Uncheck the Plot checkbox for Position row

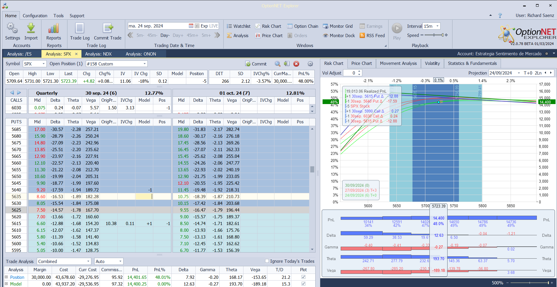point(303,277)
